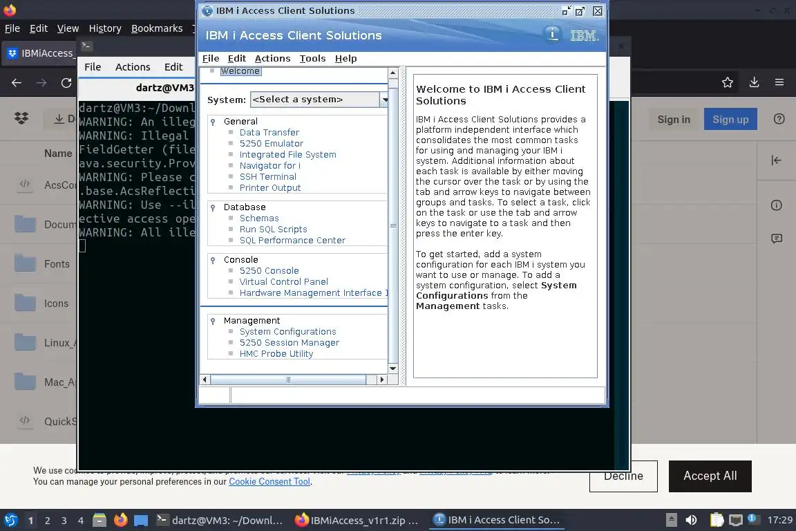Launch Run SQL Scripts
Screen dimensions: 796x531
(x=273, y=229)
